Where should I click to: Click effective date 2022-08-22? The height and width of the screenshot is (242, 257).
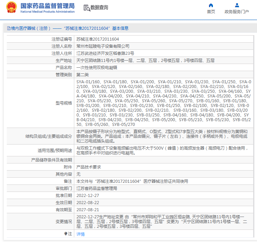(x=88, y=202)
